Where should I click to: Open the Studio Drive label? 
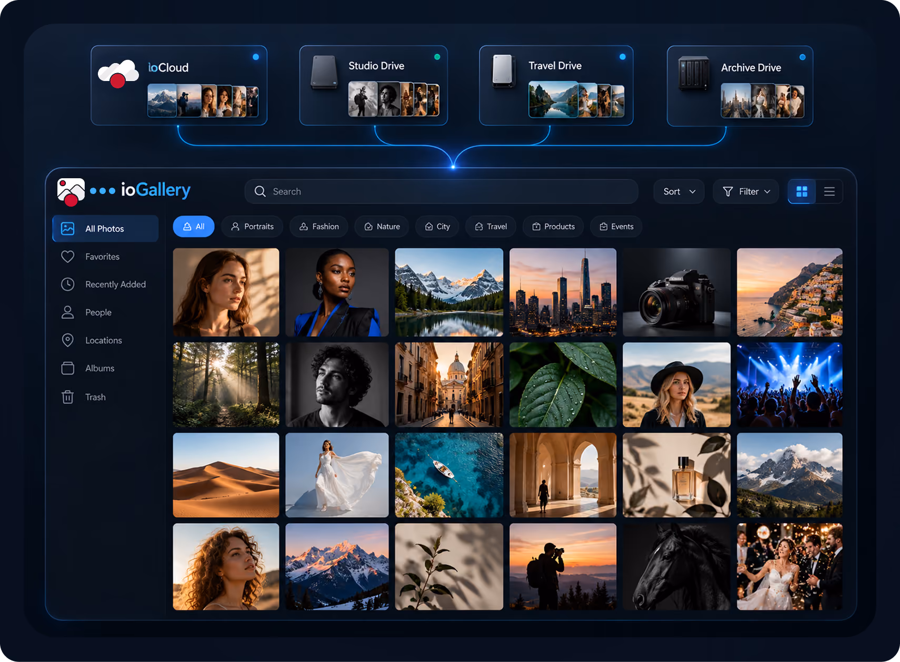coord(376,66)
